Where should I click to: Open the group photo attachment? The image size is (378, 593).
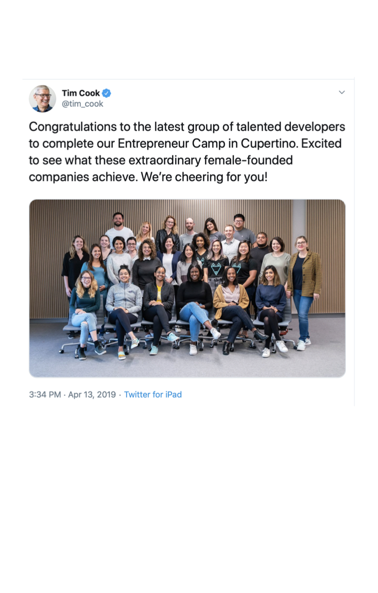187,288
